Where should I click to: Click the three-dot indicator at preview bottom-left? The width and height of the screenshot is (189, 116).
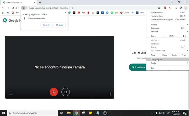(11, 95)
